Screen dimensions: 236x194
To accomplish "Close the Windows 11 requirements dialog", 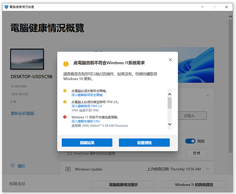I will [170, 60].
